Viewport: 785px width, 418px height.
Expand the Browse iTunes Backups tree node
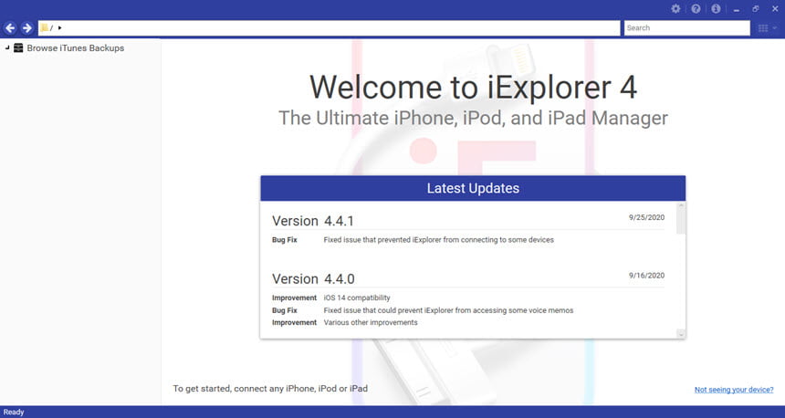7,48
